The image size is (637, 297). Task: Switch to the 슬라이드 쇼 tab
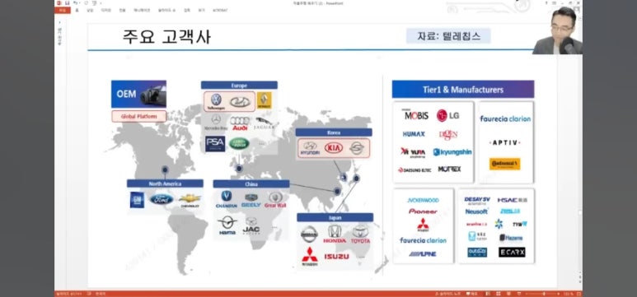point(166,10)
